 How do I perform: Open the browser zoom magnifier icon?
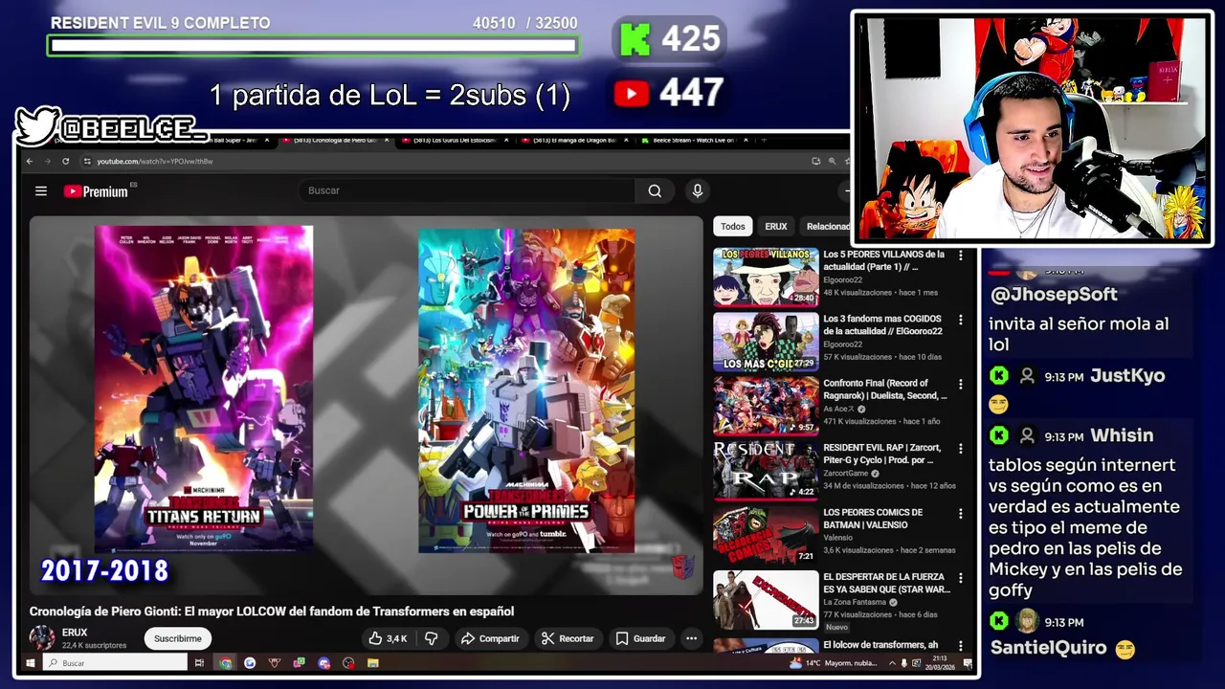[832, 161]
